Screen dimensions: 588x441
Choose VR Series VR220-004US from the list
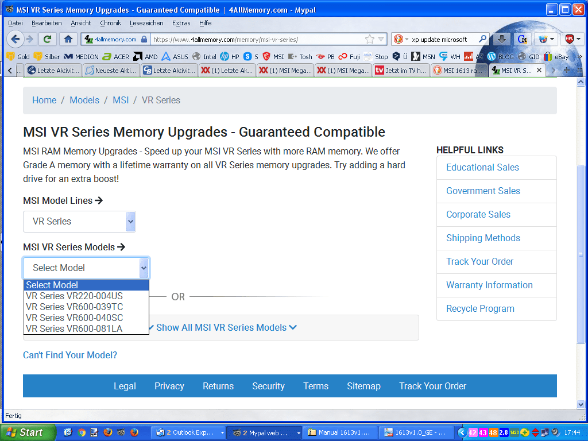click(x=87, y=296)
